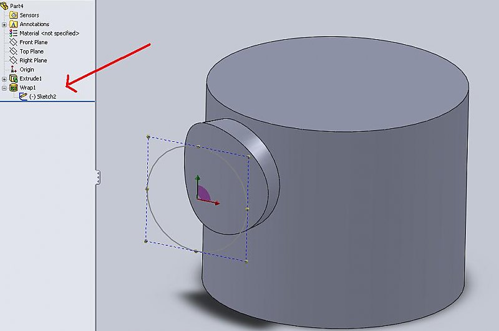Select the Part4 root label
499x331 pixels.
[17, 6]
